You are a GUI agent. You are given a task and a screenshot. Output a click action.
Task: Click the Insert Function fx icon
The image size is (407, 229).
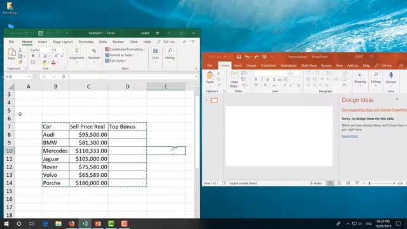(x=64, y=76)
